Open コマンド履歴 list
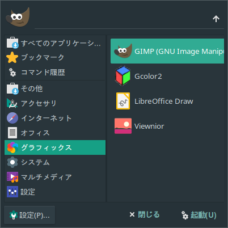 [x=55, y=72]
